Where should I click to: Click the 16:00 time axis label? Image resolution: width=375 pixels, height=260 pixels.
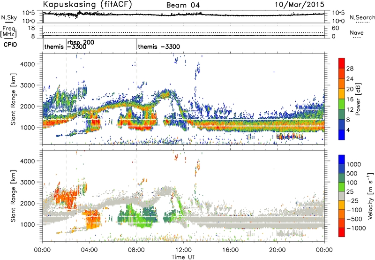coord(230,250)
